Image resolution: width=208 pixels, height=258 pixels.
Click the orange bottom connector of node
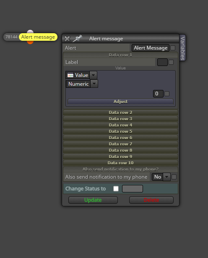(30, 42)
